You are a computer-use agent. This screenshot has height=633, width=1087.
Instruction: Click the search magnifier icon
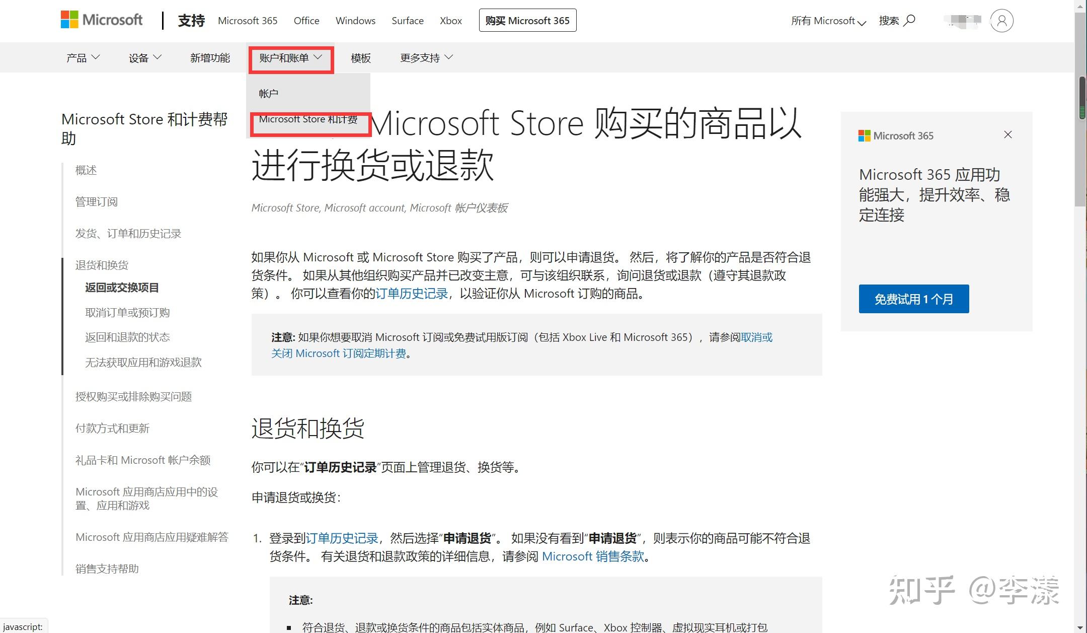[910, 21]
